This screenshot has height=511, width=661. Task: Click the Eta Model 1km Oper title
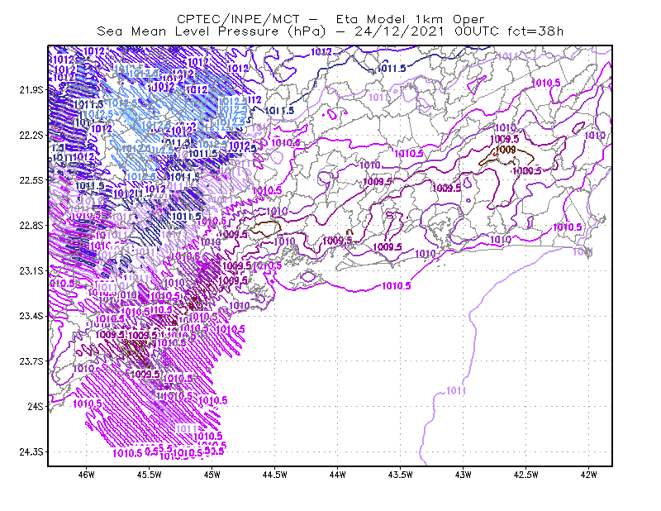point(410,19)
